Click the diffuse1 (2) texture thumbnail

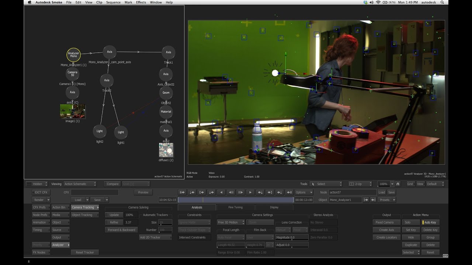coord(166,150)
